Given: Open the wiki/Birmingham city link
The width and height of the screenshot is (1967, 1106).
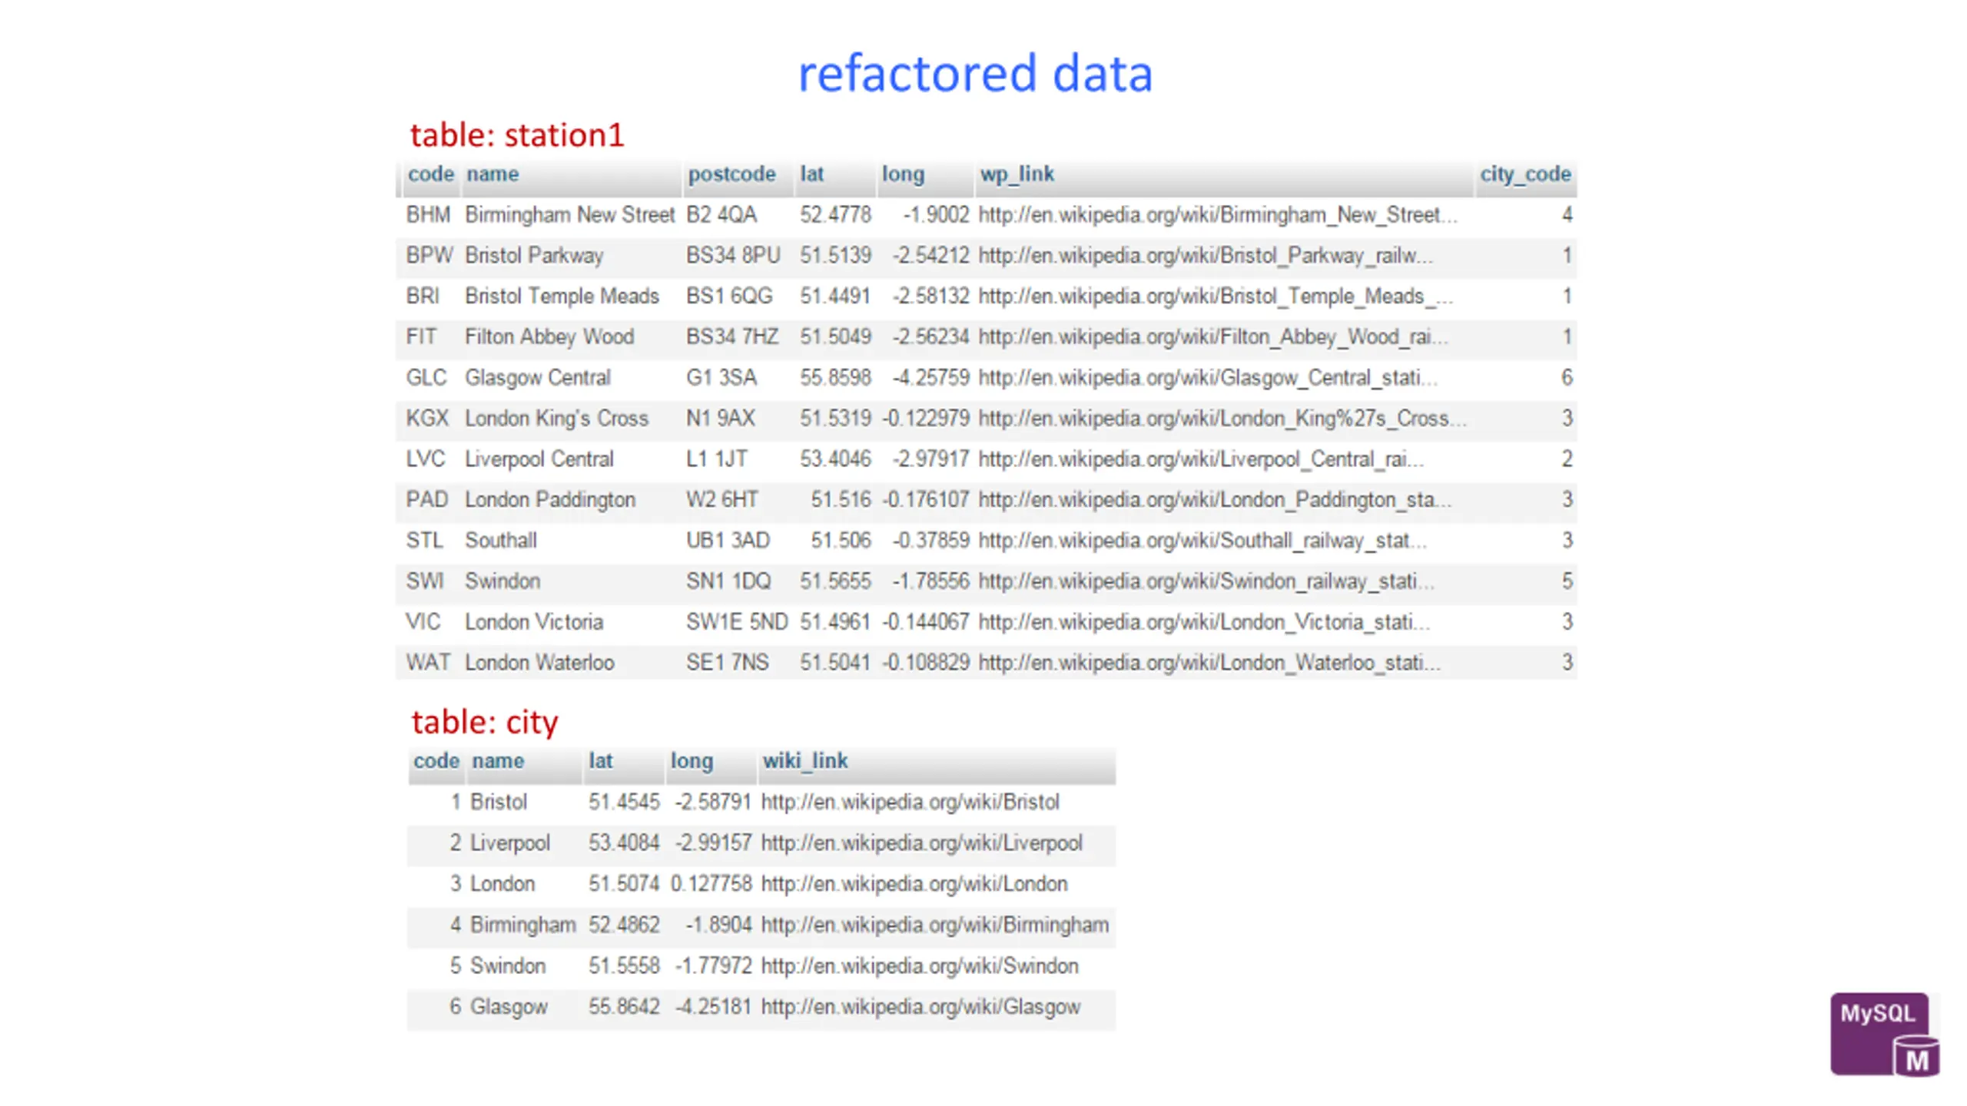Looking at the screenshot, I should [934, 925].
